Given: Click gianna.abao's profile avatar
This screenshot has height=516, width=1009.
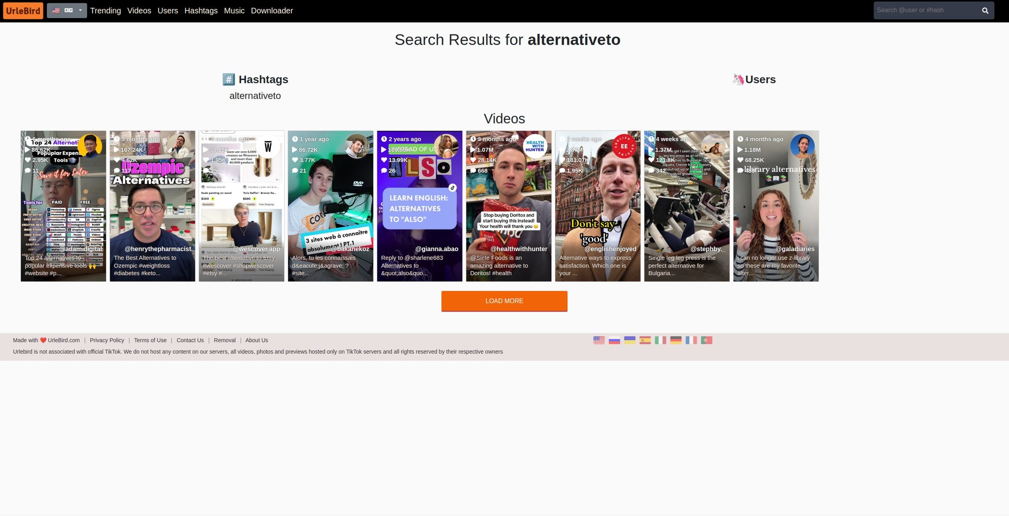Looking at the screenshot, I should (446, 146).
